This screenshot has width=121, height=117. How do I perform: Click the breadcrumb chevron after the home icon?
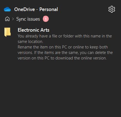coord(13,19)
